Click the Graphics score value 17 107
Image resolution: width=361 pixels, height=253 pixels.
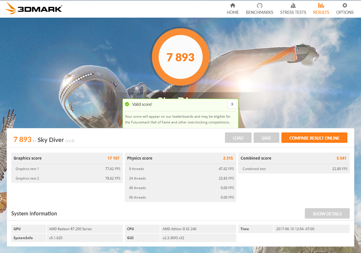[x=113, y=158]
